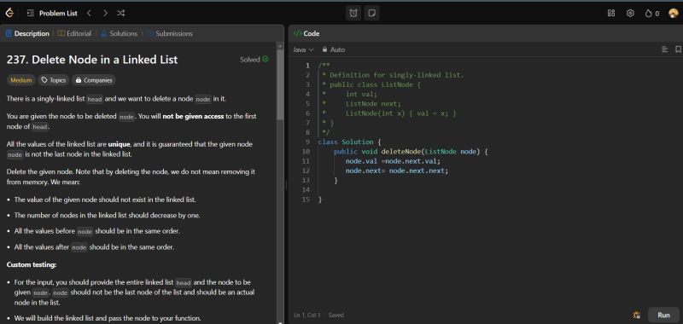Bookmark the code with bookmark icon
The image size is (683, 324).
(678, 49)
